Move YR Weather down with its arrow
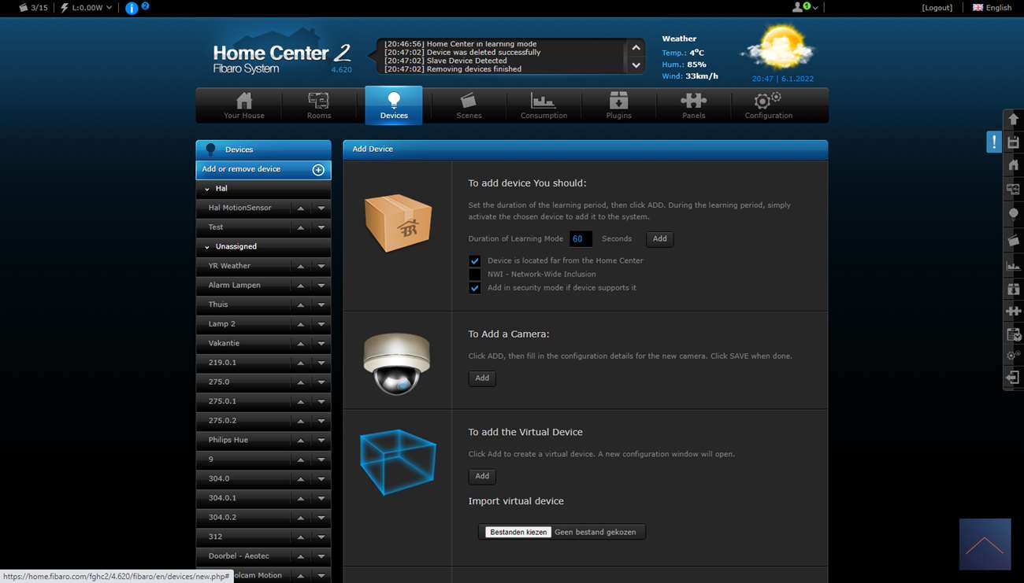1024x583 pixels. coord(321,267)
